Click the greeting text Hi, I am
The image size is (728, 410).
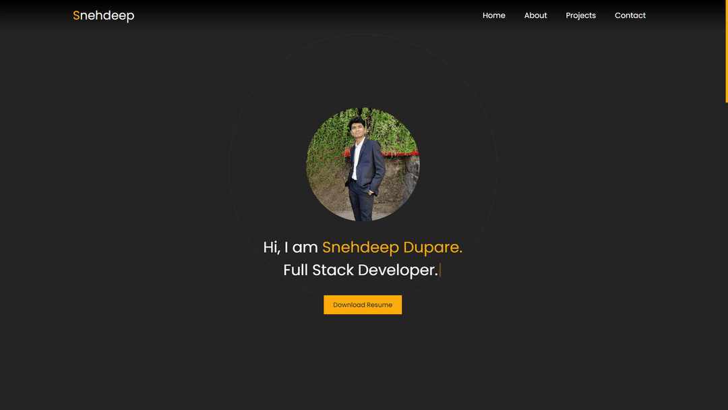pyautogui.click(x=290, y=247)
